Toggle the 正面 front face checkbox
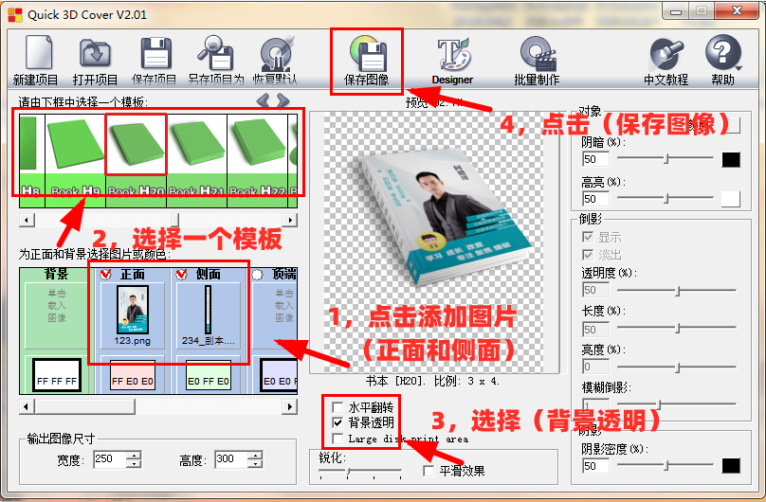This screenshot has height=502, width=766. [105, 274]
